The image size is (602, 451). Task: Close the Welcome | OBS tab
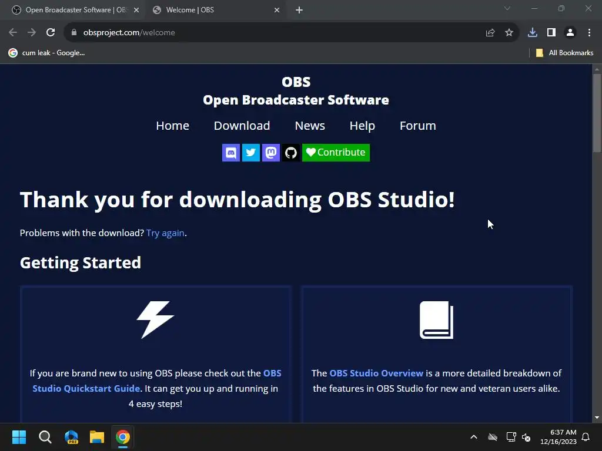coord(277,11)
